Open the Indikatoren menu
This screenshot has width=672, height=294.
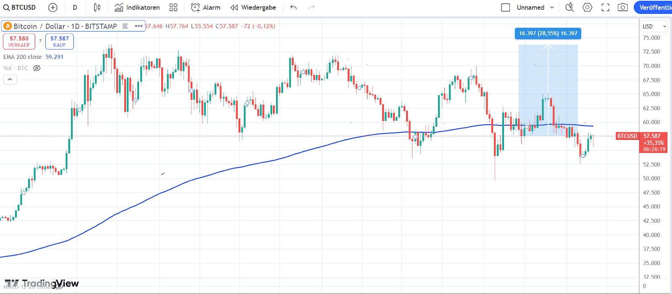tap(137, 8)
